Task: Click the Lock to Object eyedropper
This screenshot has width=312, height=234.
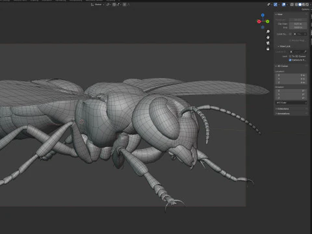Action: click(305, 51)
